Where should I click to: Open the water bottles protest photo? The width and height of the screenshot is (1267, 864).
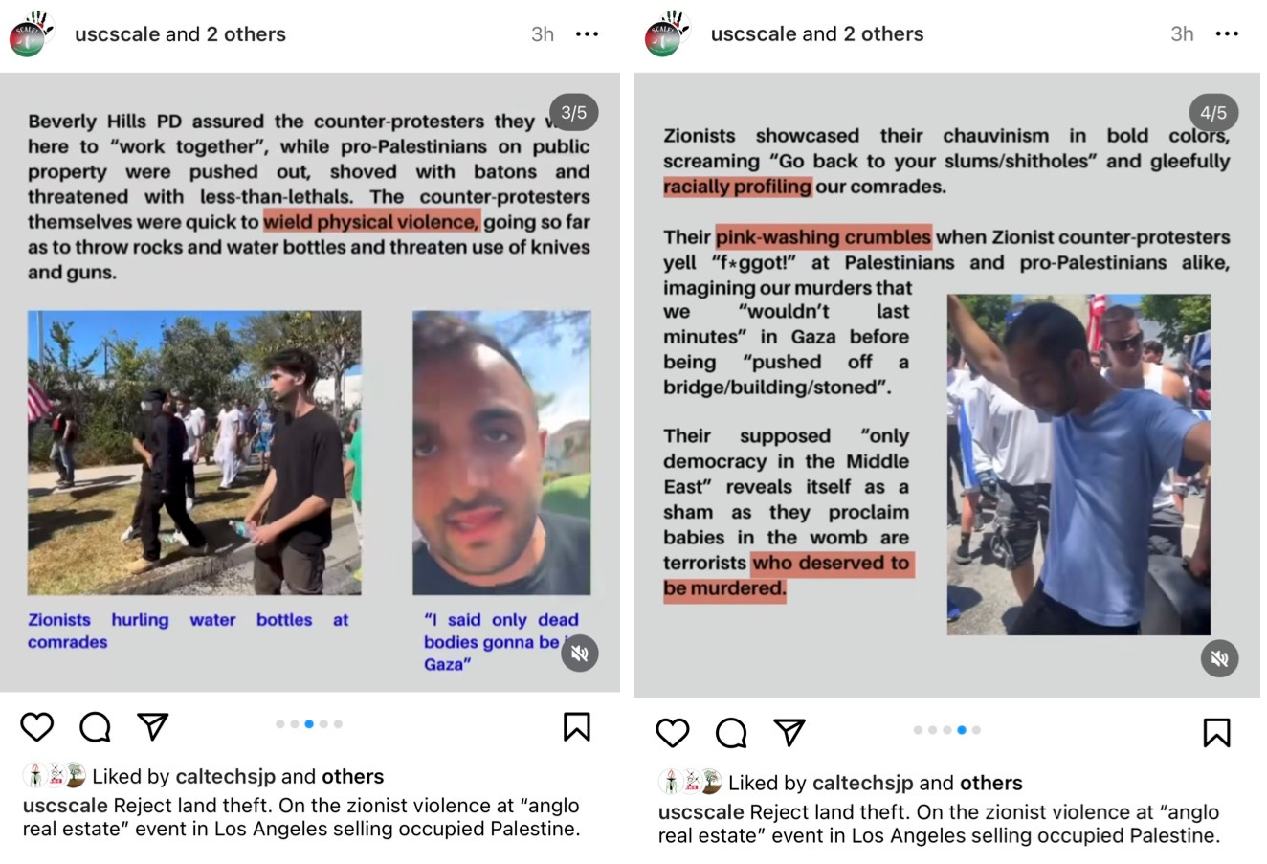coord(194,453)
